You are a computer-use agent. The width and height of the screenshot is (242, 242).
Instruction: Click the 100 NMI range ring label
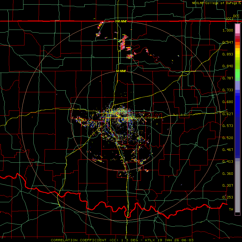point(121,21)
